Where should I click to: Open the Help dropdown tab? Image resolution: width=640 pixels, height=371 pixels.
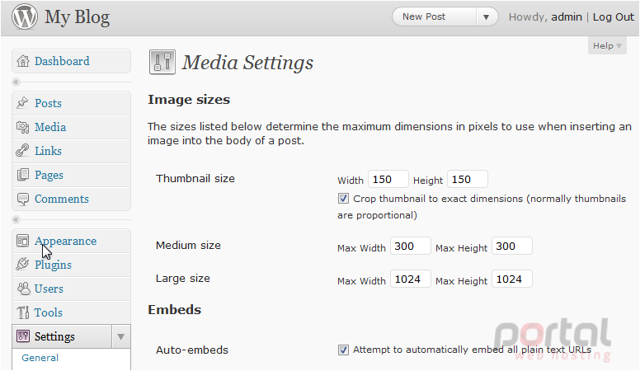tap(607, 45)
